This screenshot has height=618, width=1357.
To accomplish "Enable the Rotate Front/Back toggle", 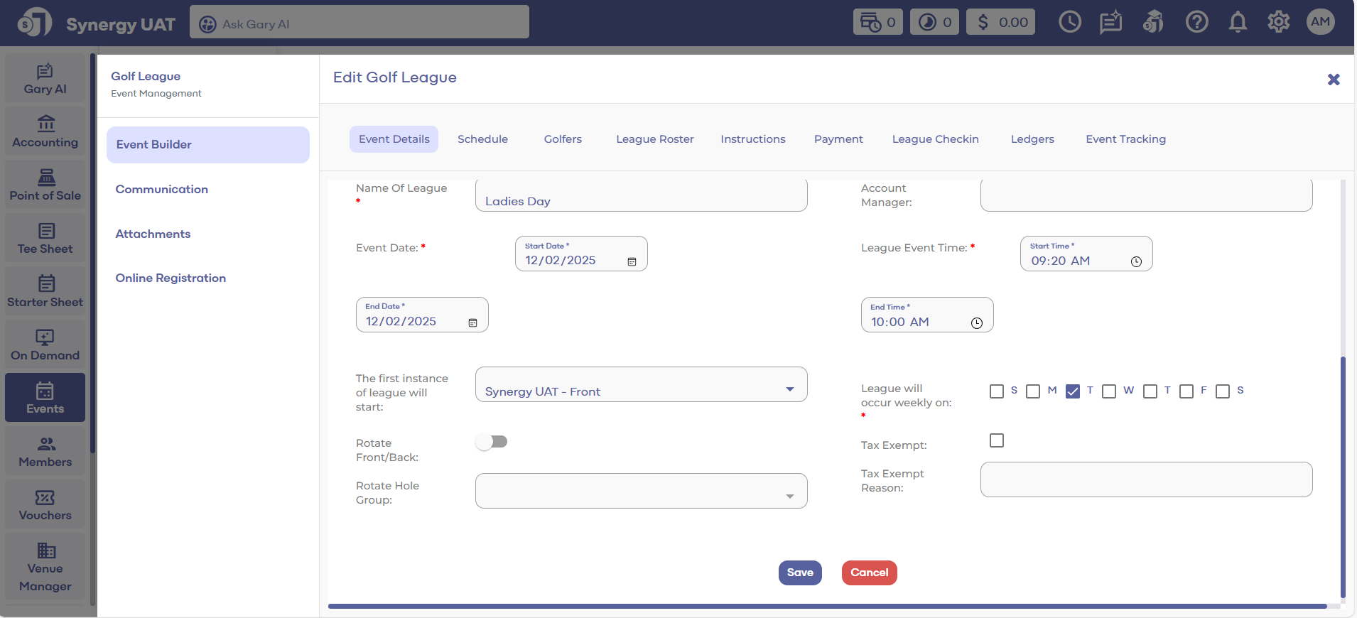I will coord(492,442).
